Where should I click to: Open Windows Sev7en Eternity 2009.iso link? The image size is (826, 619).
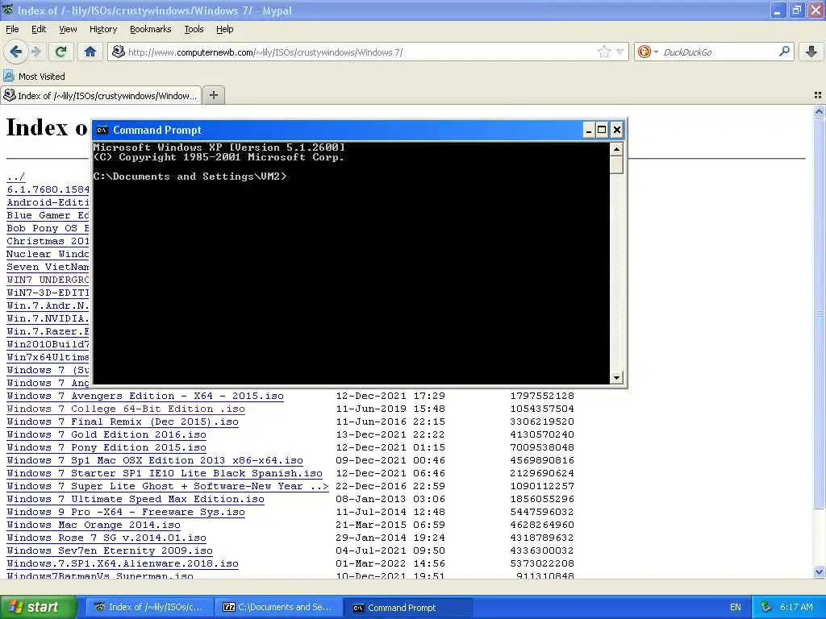click(x=110, y=550)
